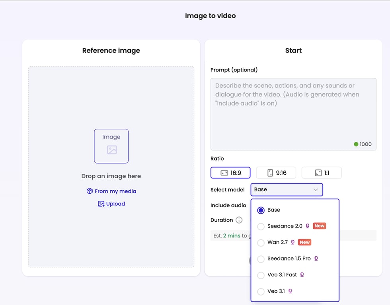
Task: Click the Duration info icon
Action: pos(239,220)
